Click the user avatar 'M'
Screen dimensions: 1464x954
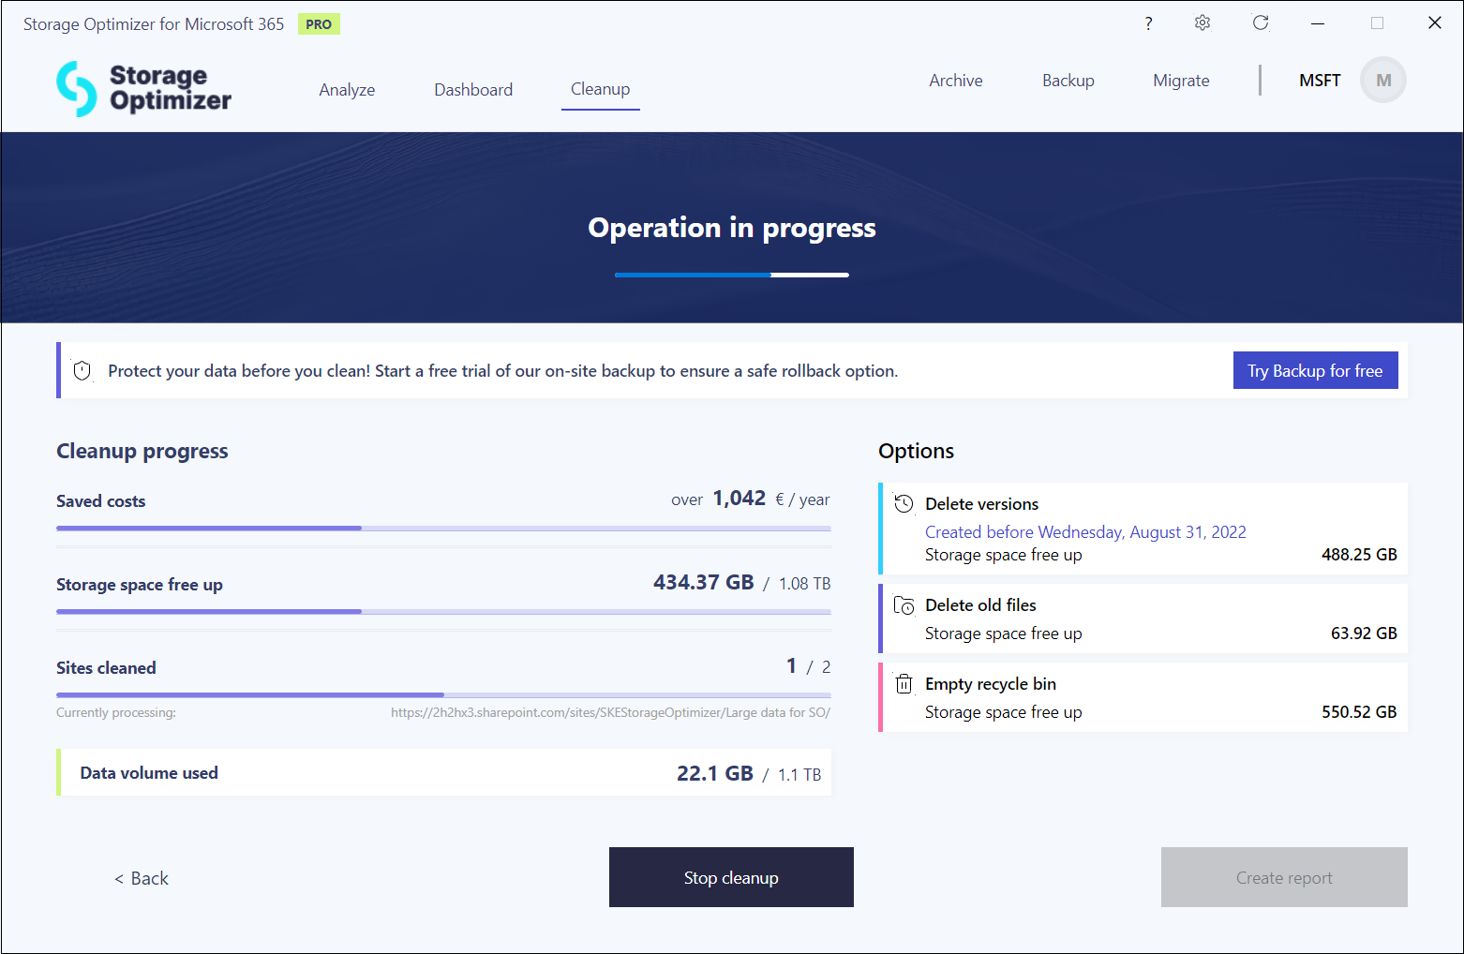pos(1382,81)
